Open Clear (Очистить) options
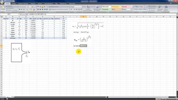This screenshot has height=100, width=178. tap(152, 10)
